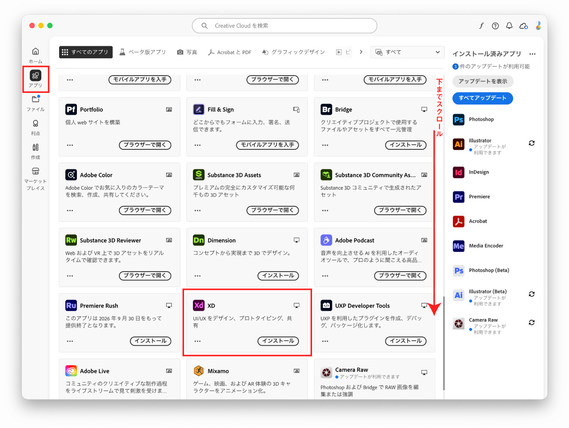
Task: Install XD with its インストール button
Action: point(278,341)
